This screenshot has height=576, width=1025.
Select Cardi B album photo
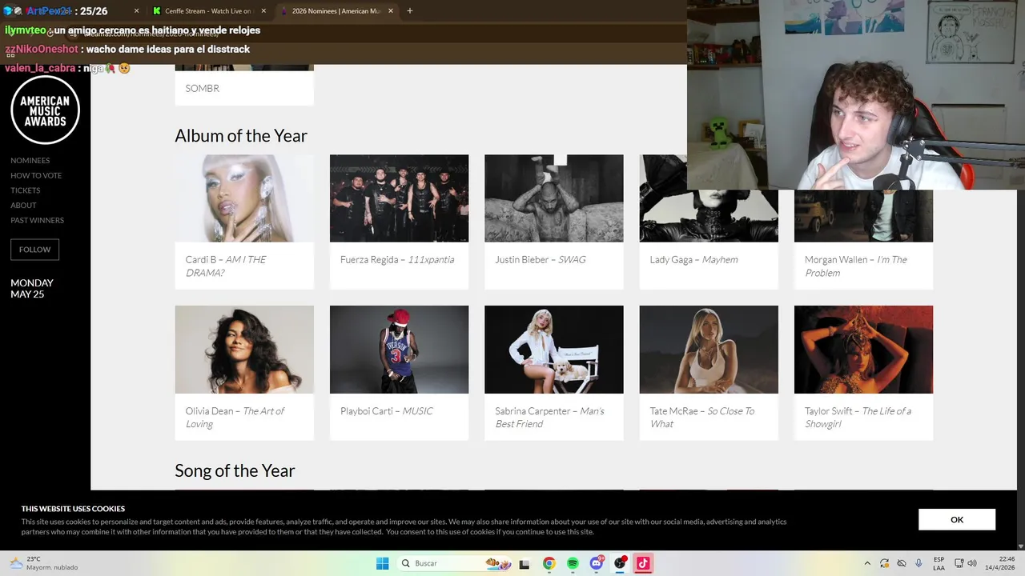click(x=244, y=198)
